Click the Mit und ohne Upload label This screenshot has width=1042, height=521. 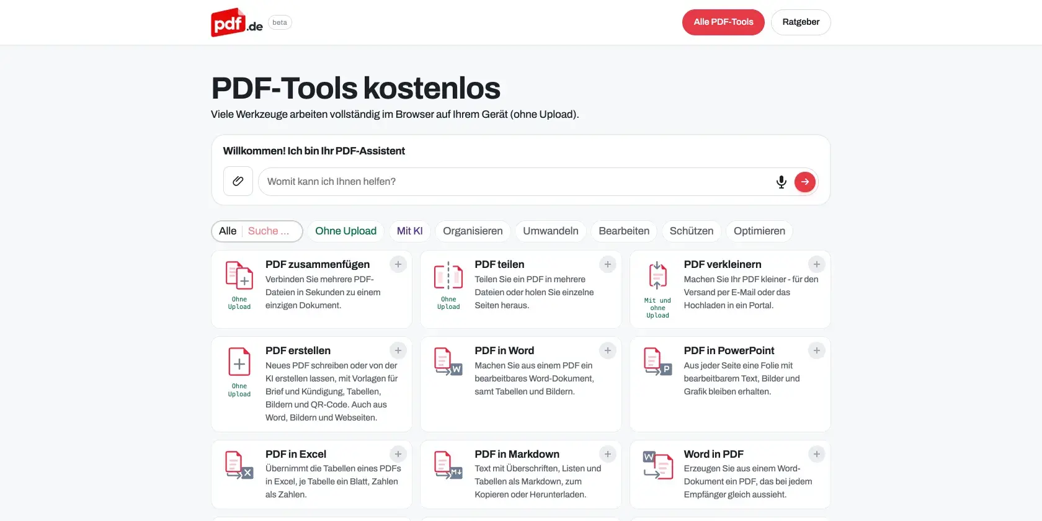(x=657, y=308)
